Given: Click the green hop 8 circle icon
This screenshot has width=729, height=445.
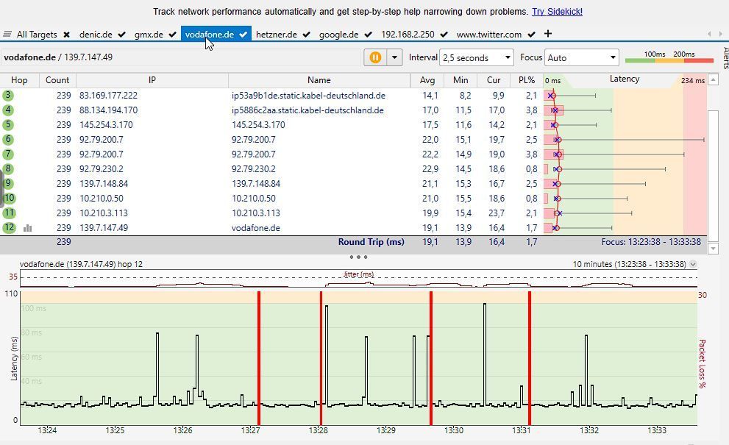Looking at the screenshot, I should click(x=8, y=169).
